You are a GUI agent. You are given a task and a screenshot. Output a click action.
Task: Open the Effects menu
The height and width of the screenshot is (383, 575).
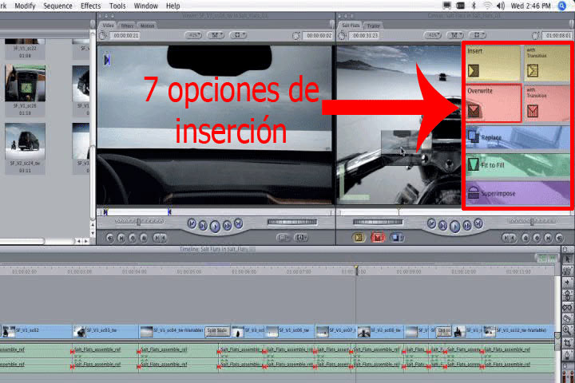click(x=90, y=6)
